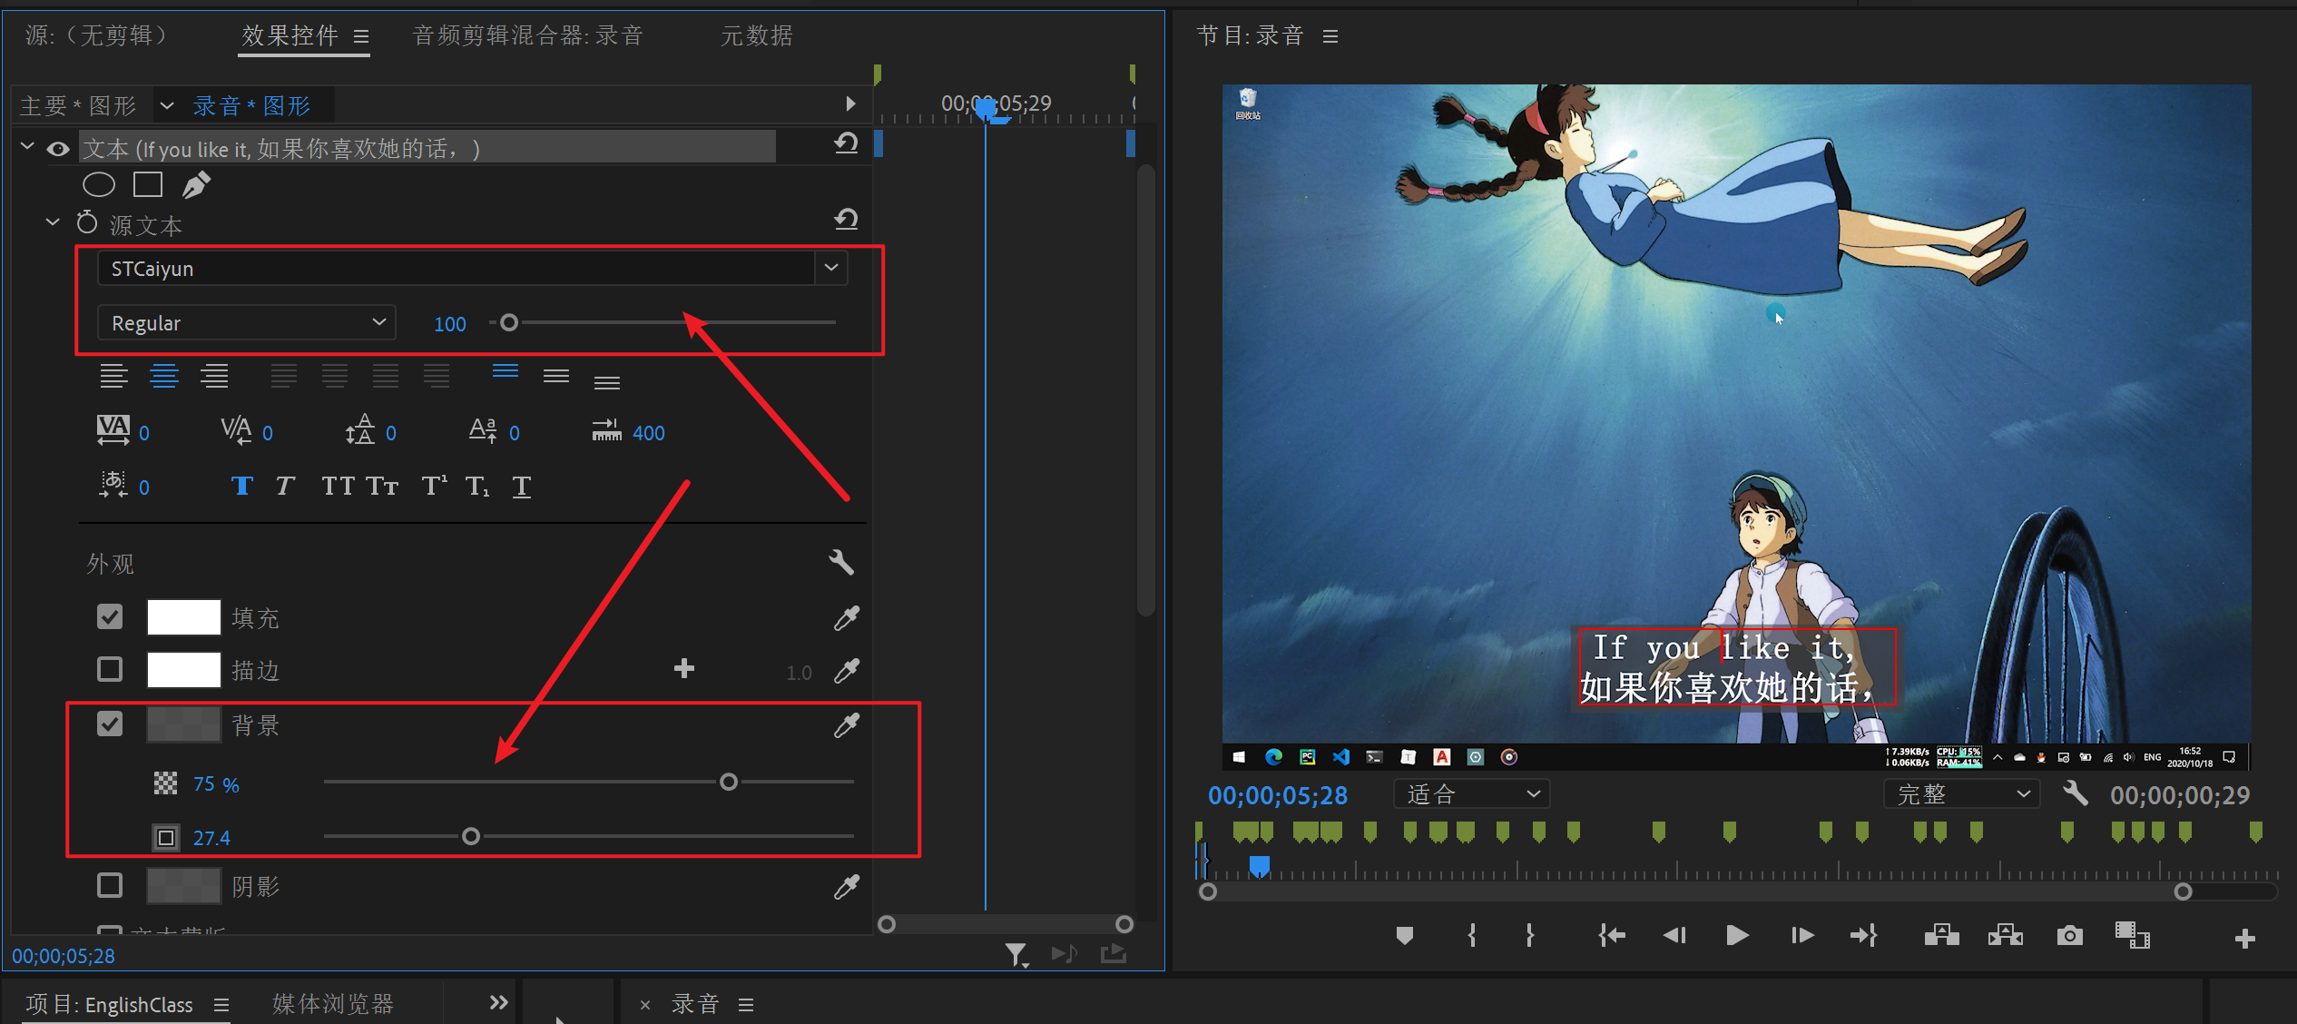Hide the text layer with eye icon
The image size is (2297, 1024).
(58, 149)
